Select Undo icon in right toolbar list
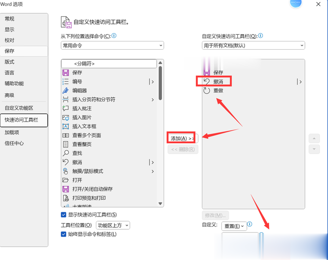328x260 pixels. tap(207, 82)
